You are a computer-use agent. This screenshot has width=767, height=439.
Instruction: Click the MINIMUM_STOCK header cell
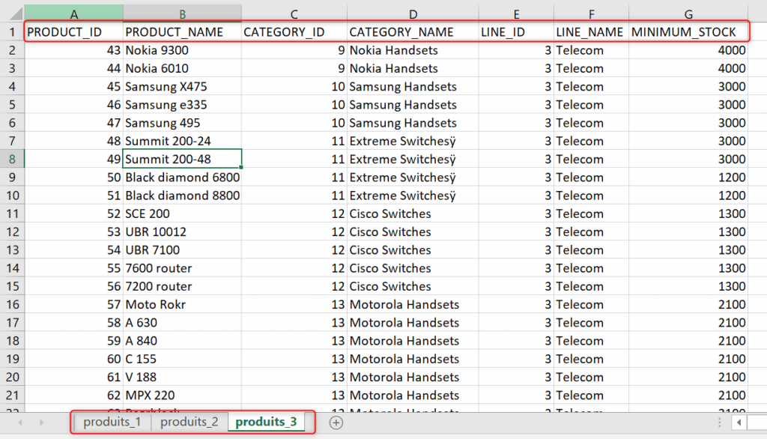click(688, 32)
